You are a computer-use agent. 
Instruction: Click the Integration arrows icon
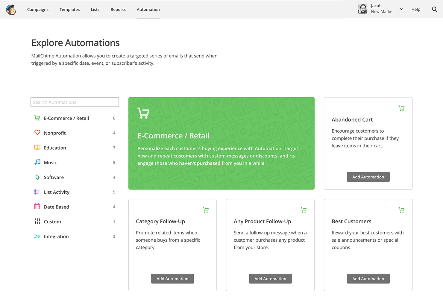tap(37, 236)
